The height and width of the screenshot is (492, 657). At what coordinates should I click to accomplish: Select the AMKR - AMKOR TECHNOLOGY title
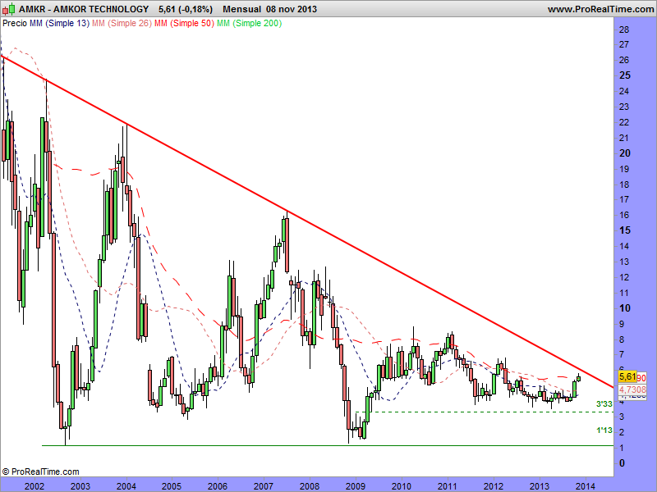pyautogui.click(x=84, y=9)
